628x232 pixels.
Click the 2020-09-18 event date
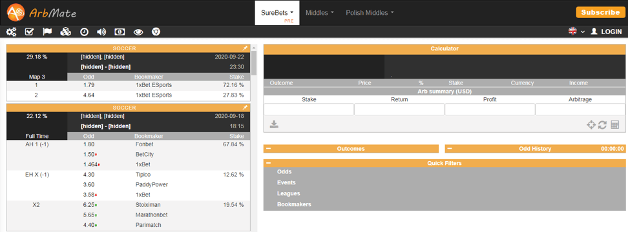click(x=229, y=116)
